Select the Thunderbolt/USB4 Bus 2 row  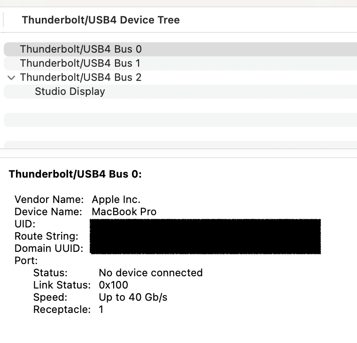tap(80, 78)
